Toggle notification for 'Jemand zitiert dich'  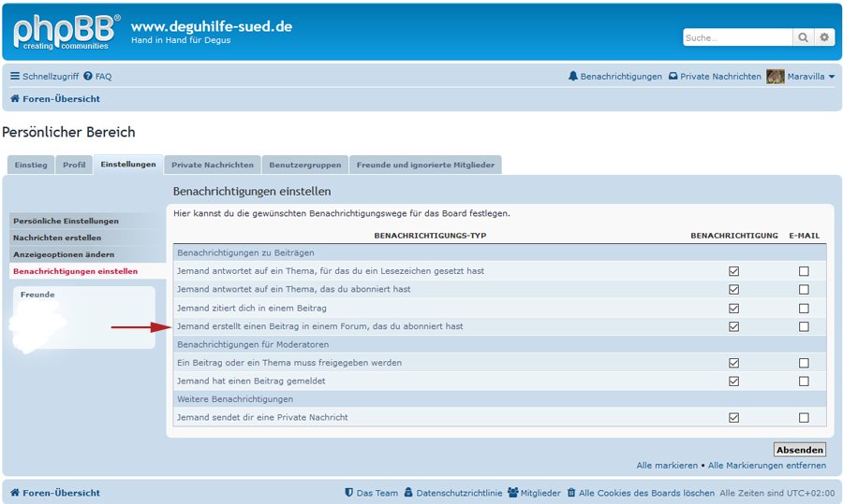(x=733, y=308)
